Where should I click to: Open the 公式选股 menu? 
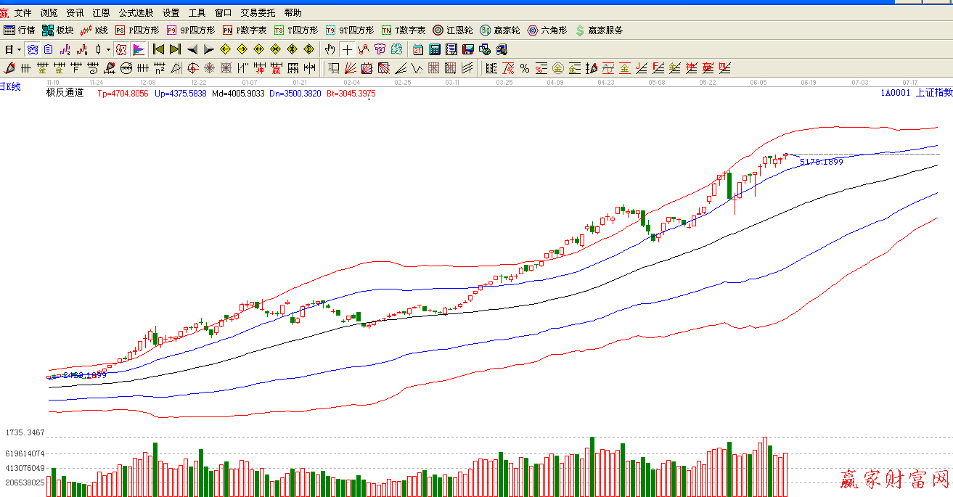pos(136,13)
